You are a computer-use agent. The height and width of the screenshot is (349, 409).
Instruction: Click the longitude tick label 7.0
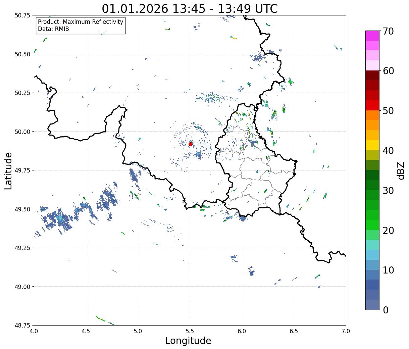coord(346,331)
